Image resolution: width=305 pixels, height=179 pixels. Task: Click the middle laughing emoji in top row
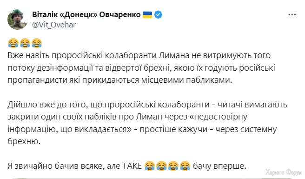point(25,43)
